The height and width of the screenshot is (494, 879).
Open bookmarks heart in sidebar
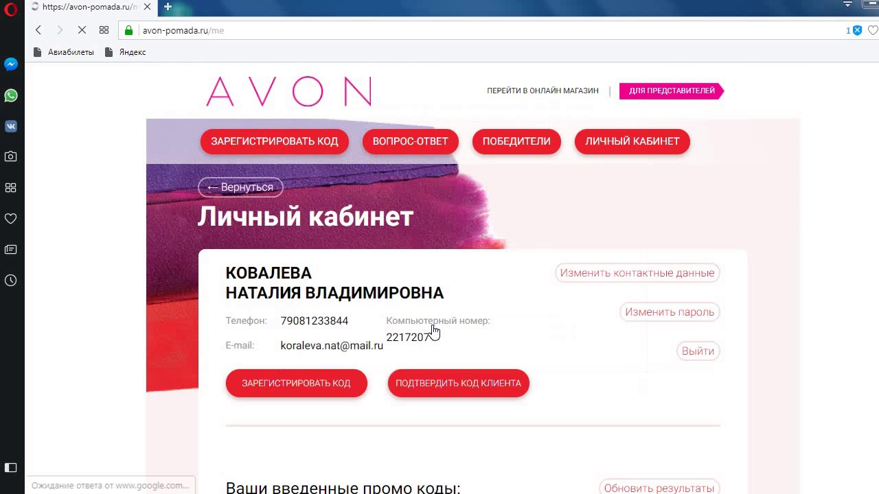[x=11, y=219]
